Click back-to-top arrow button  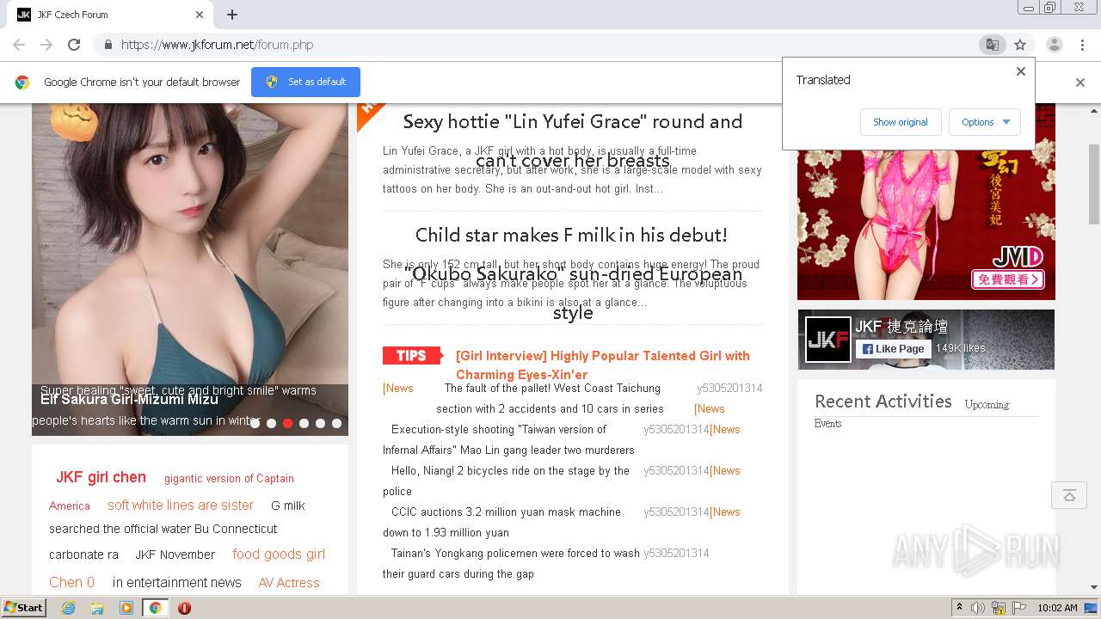[1068, 495]
